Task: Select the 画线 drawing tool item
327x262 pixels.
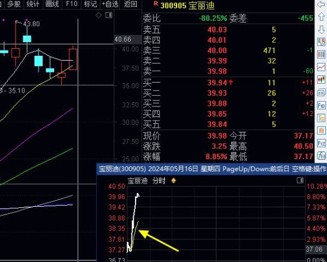Action: coord(52,4)
